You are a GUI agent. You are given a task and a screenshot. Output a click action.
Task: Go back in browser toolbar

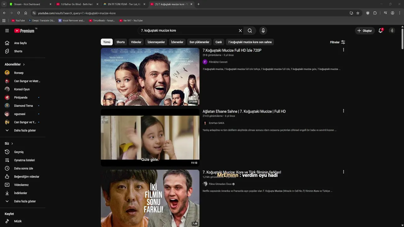4,13
